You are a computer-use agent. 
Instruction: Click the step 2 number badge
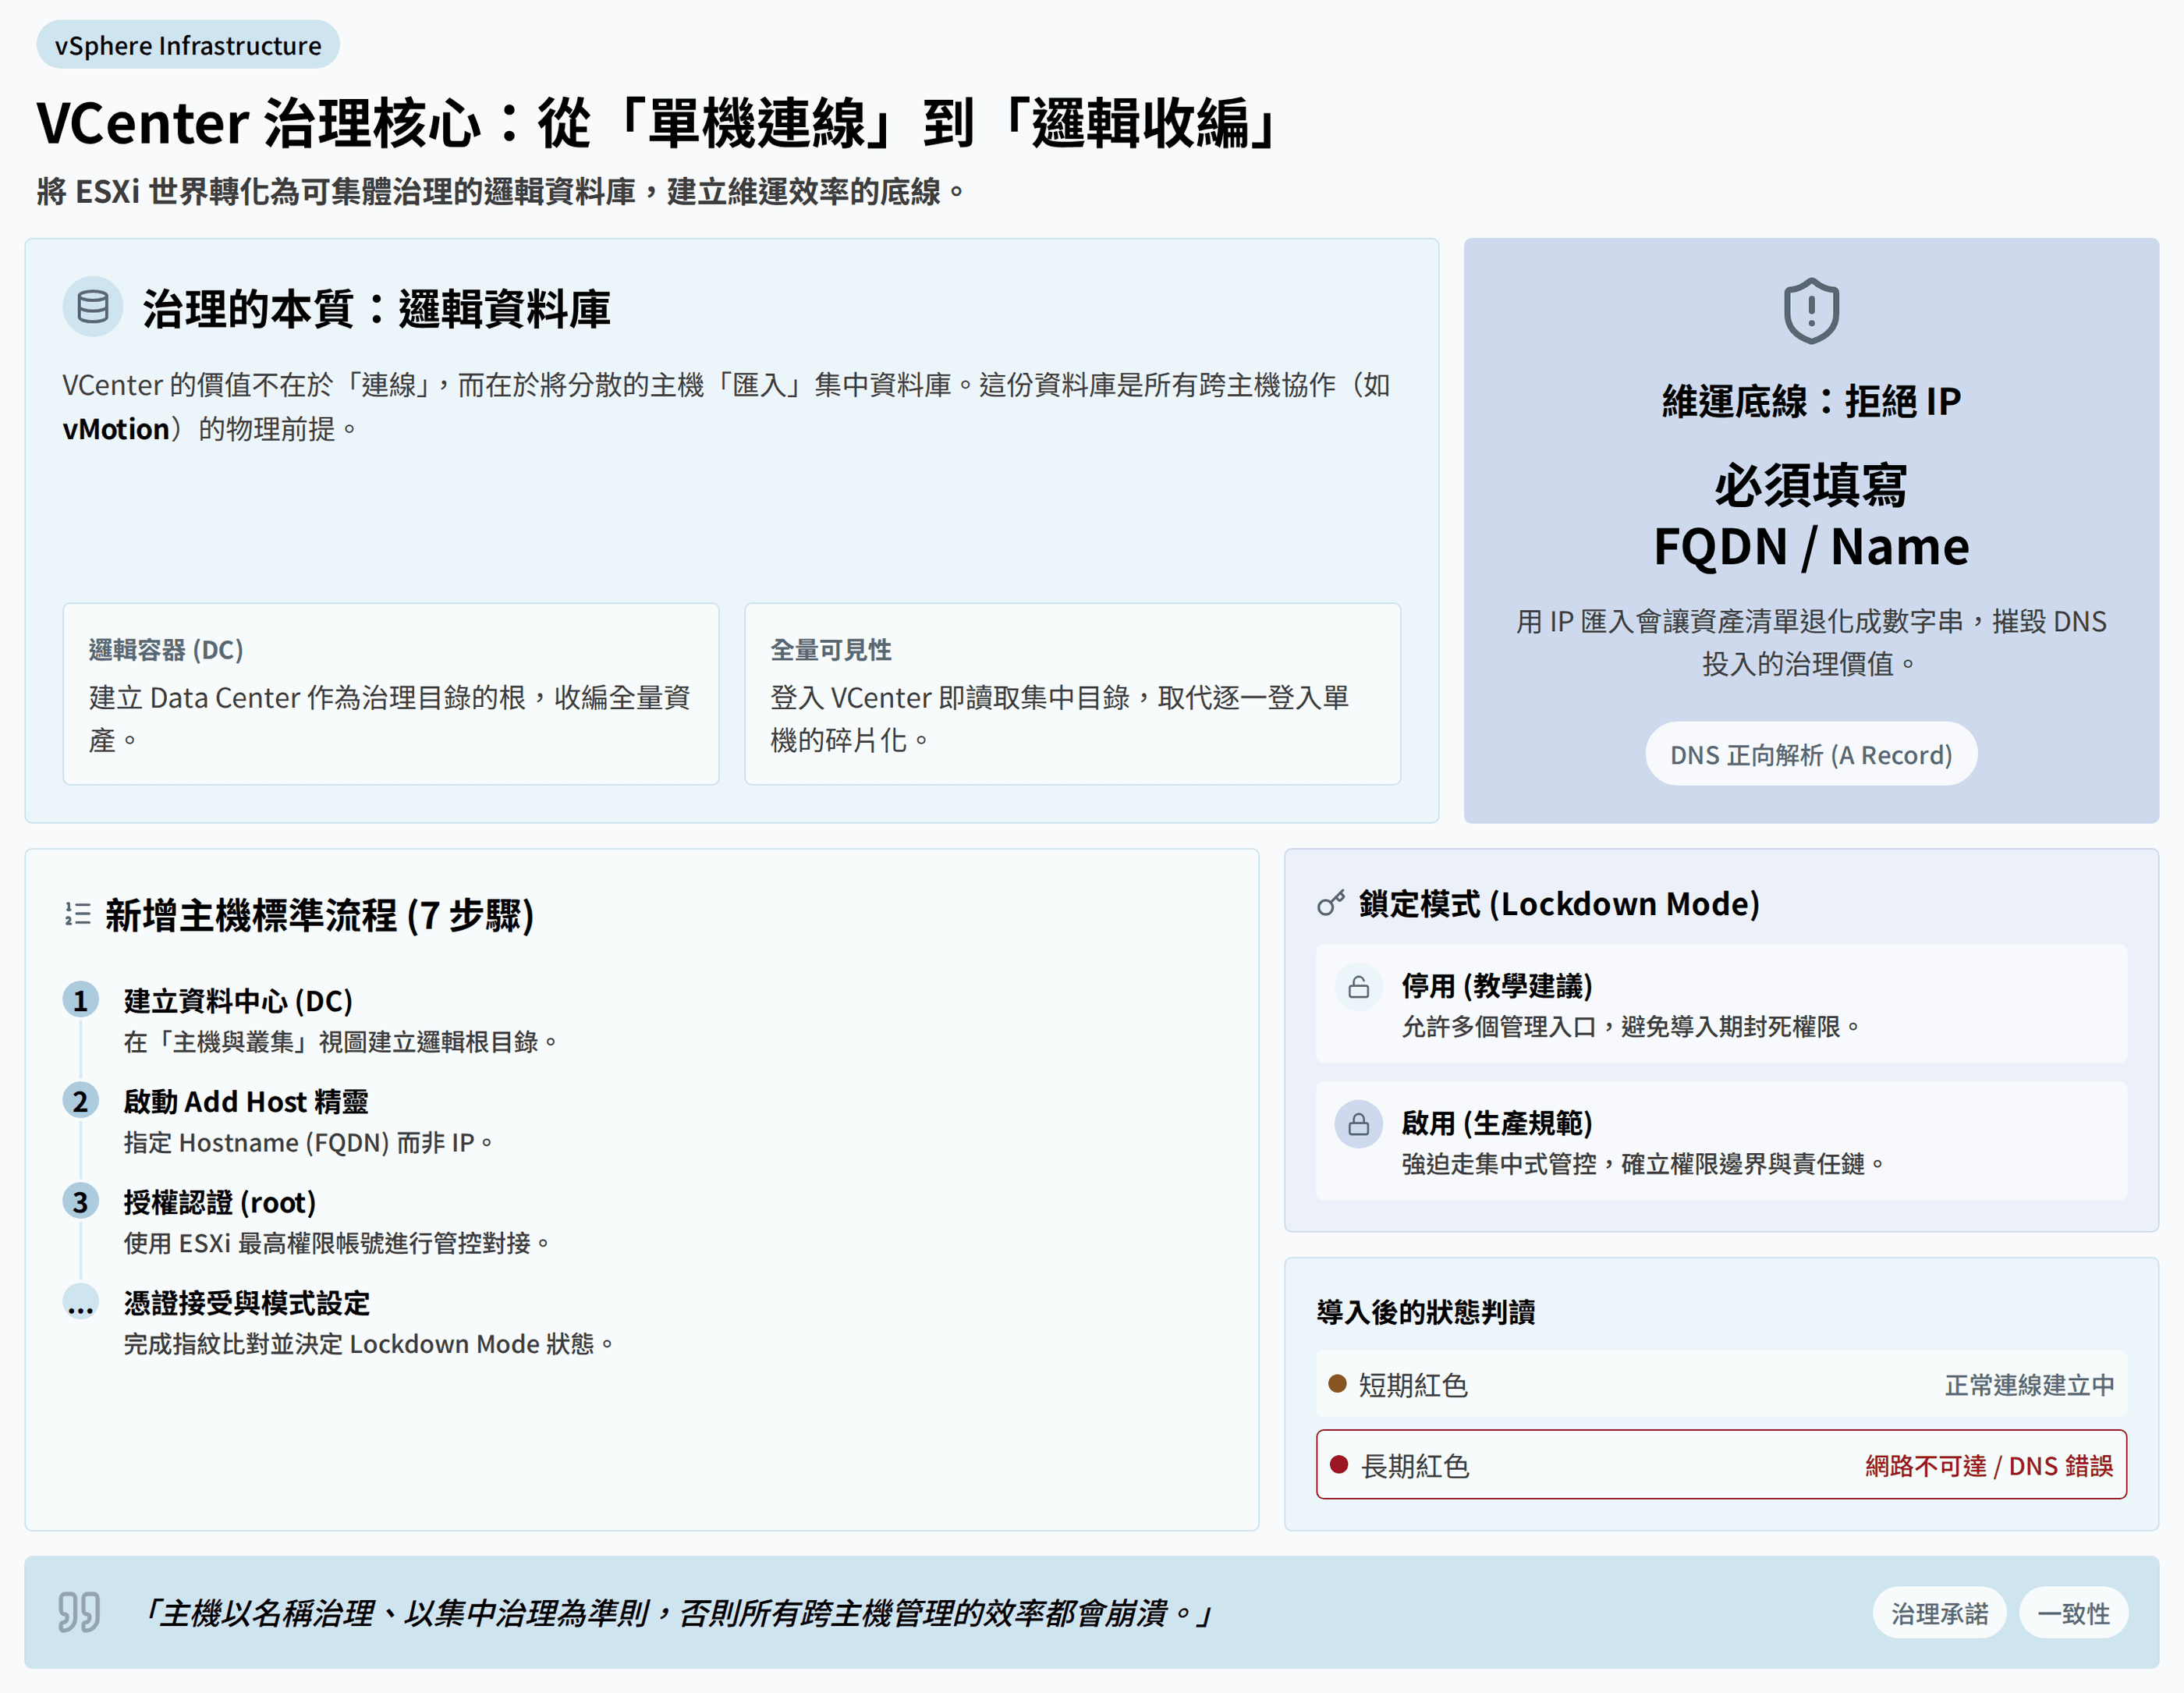point(81,1101)
